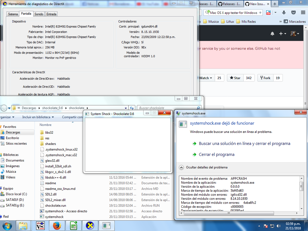This screenshot has height=231, width=308.
Task: Show more bookmarks chevron
Action: 281,22
